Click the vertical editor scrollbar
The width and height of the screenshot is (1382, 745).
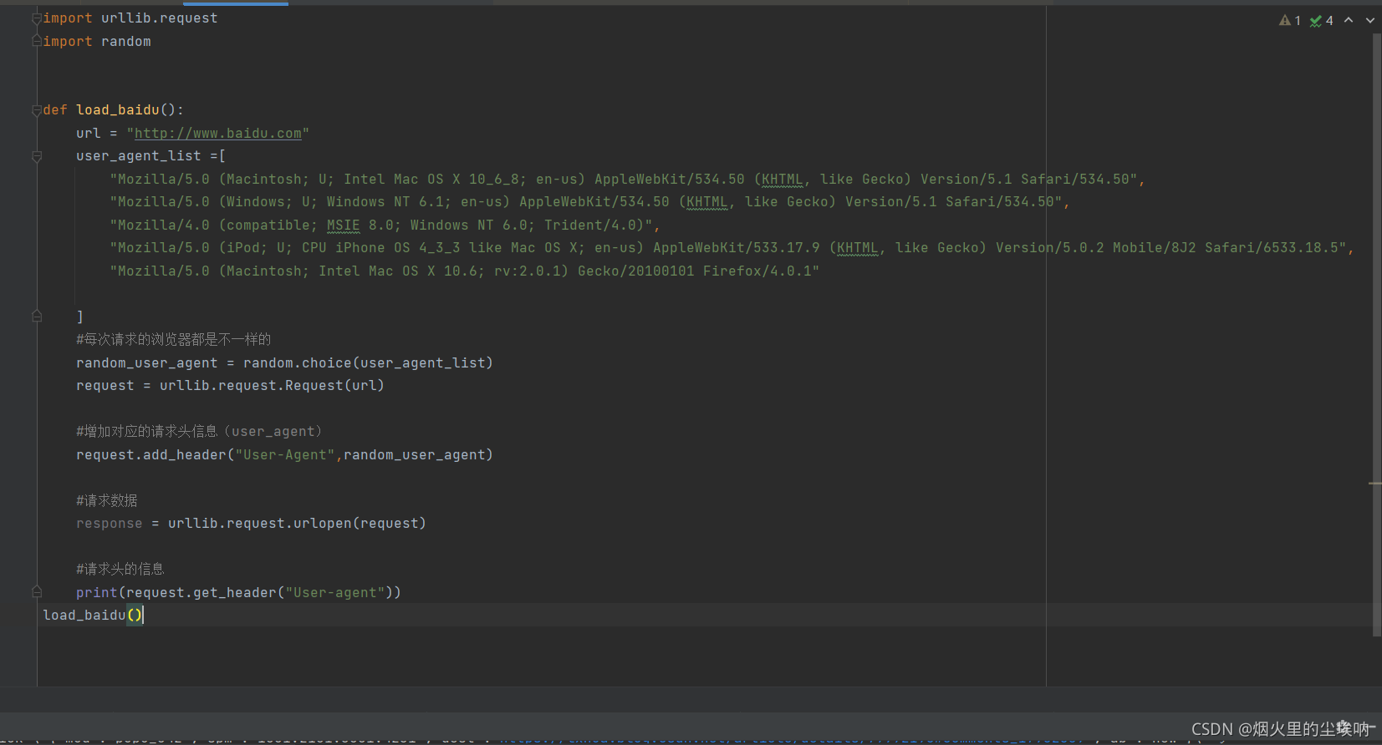(x=1376, y=334)
